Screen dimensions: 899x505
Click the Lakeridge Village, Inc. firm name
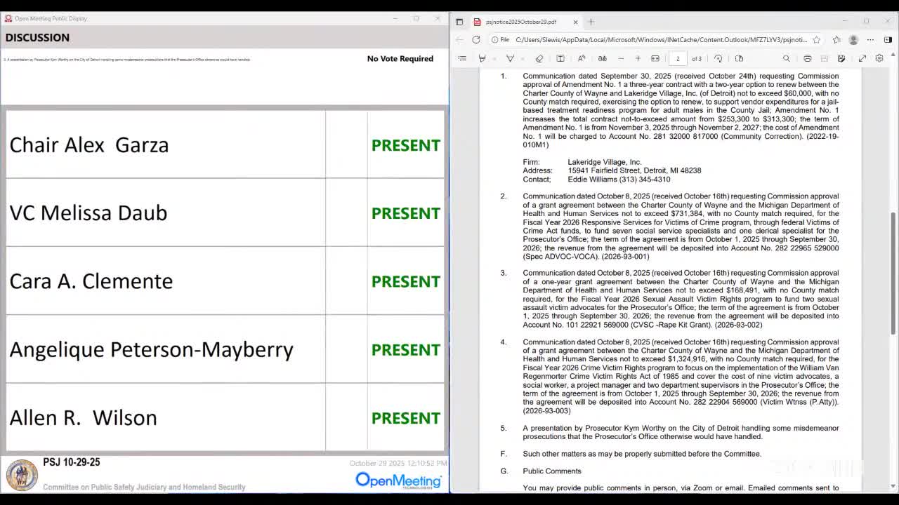605,162
